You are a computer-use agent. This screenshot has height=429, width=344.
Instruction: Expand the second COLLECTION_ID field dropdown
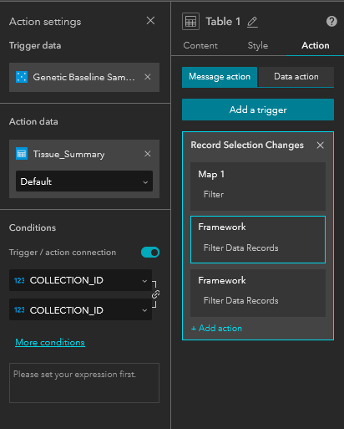(80, 310)
